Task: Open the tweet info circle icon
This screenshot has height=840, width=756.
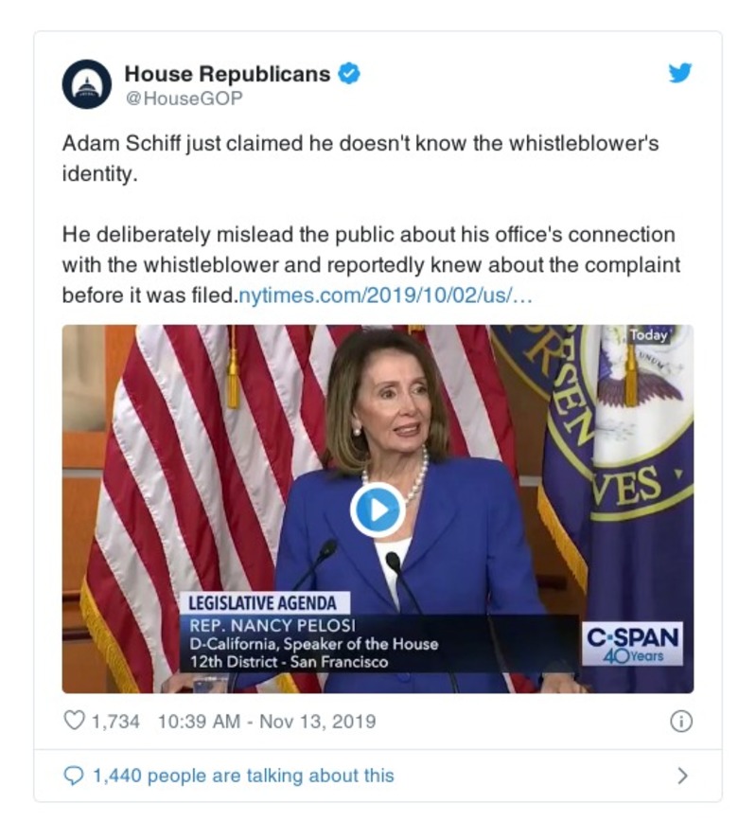Action: tap(681, 721)
